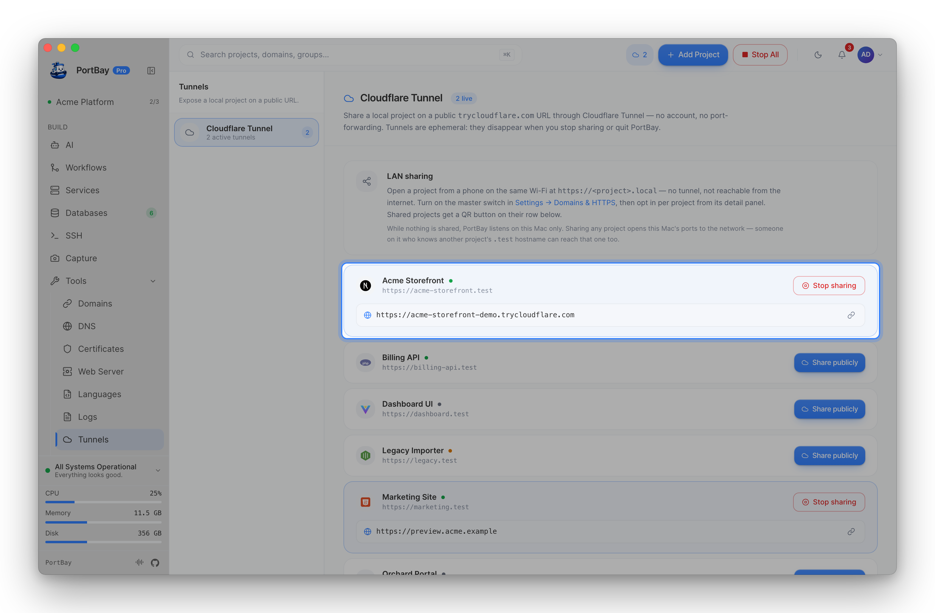
Task: Collapse the Tools section chevron
Action: click(153, 281)
